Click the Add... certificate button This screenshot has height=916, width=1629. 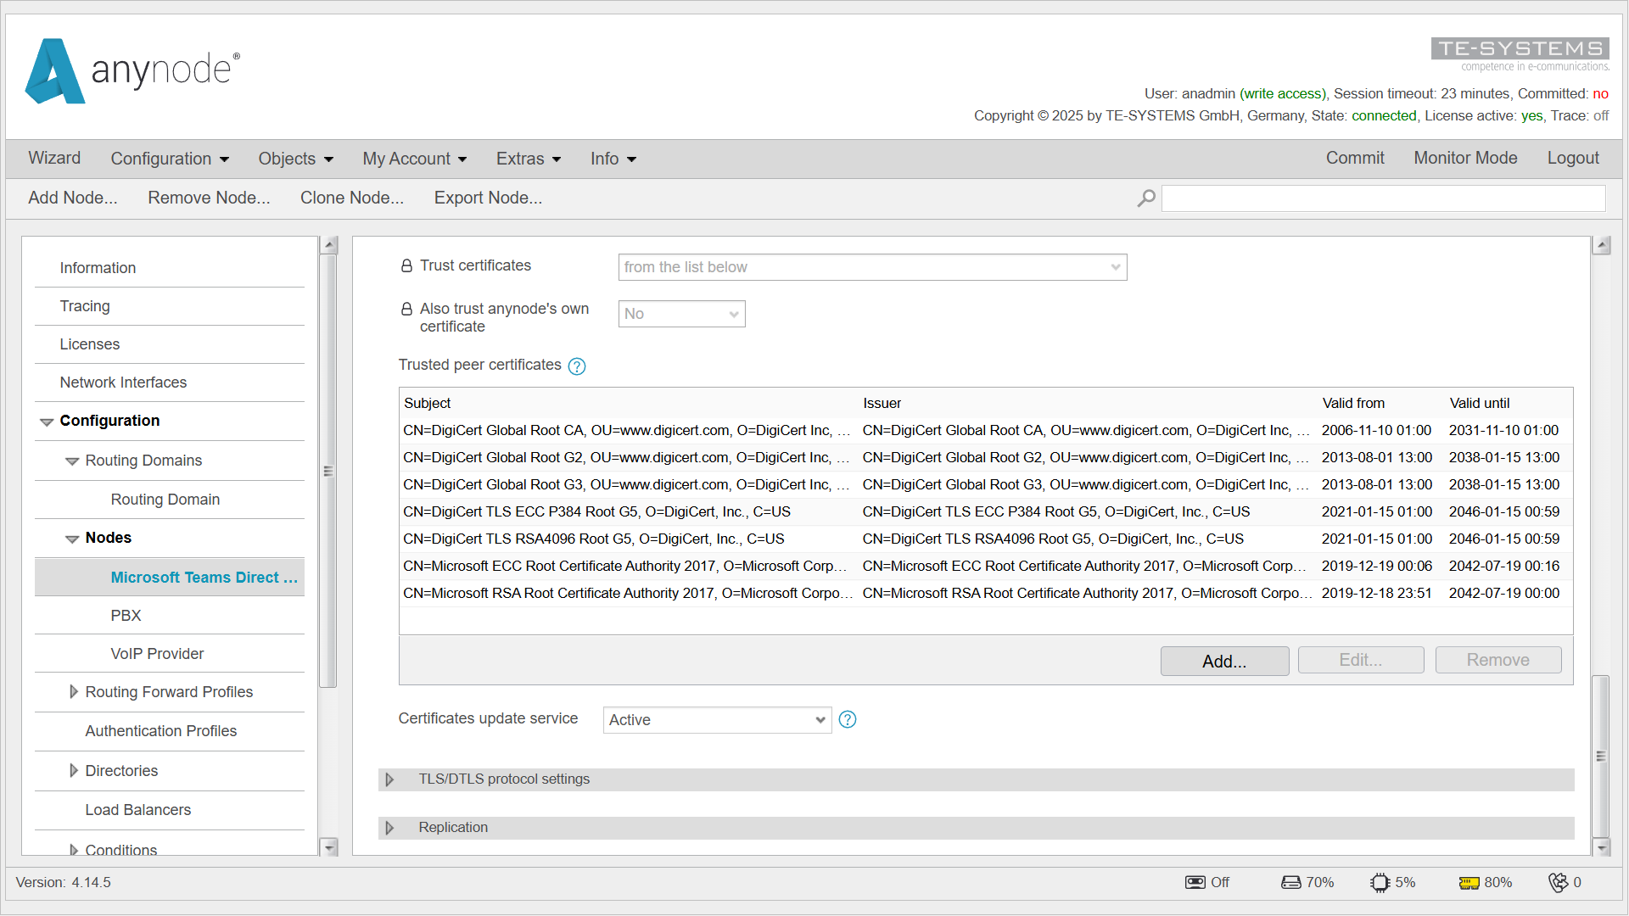click(x=1223, y=662)
